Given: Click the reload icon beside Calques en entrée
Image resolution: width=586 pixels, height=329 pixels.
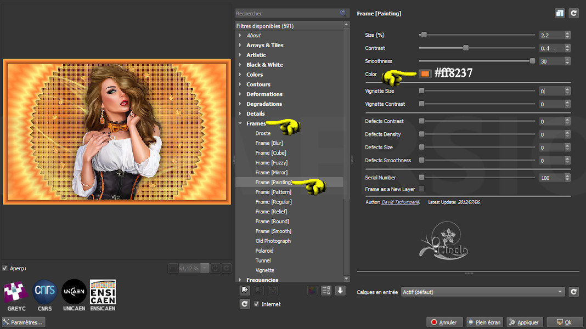Looking at the screenshot, I should click(x=573, y=292).
